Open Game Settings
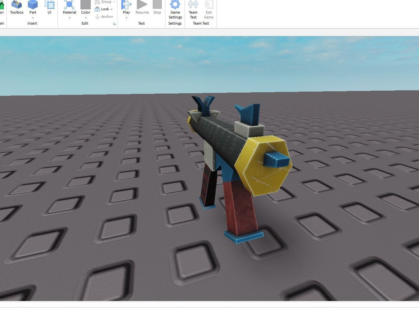Screen dimensions: 419x313 point(175,10)
